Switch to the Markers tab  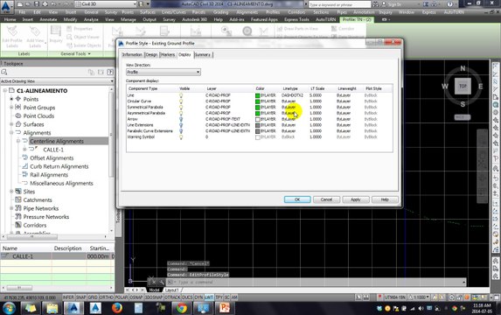click(167, 54)
